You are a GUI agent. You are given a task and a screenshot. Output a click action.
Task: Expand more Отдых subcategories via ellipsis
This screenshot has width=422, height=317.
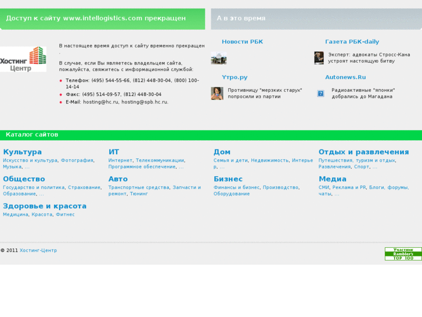[374, 167]
